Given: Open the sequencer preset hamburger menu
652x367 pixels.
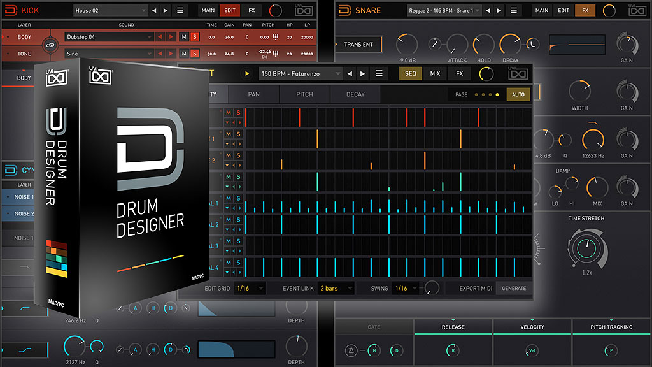Looking at the screenshot, I should coord(379,73).
